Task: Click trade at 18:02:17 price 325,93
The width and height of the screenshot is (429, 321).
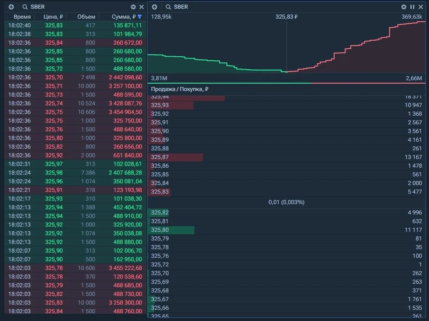Action: [x=75, y=199]
